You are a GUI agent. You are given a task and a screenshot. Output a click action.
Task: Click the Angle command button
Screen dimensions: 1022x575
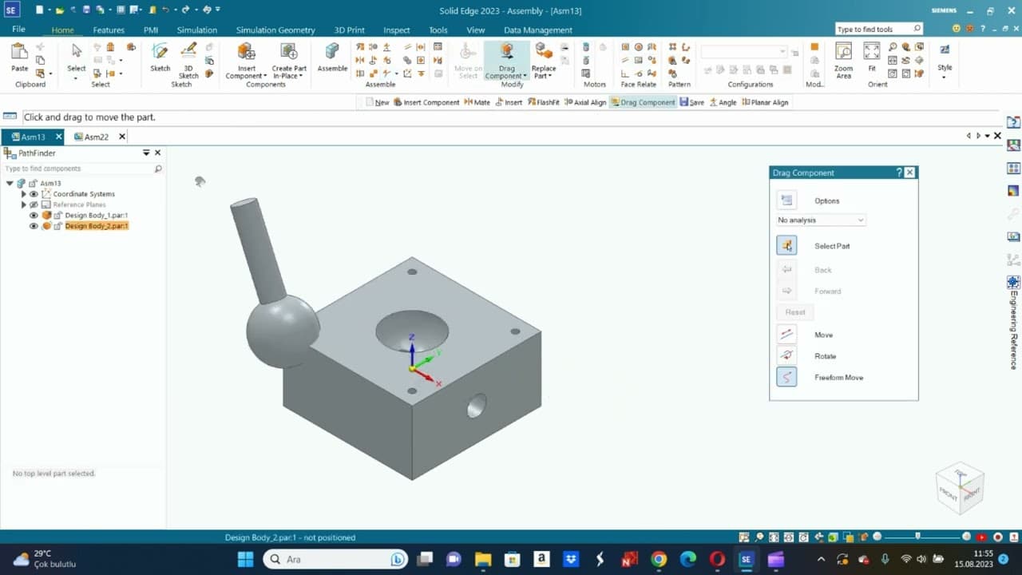722,102
